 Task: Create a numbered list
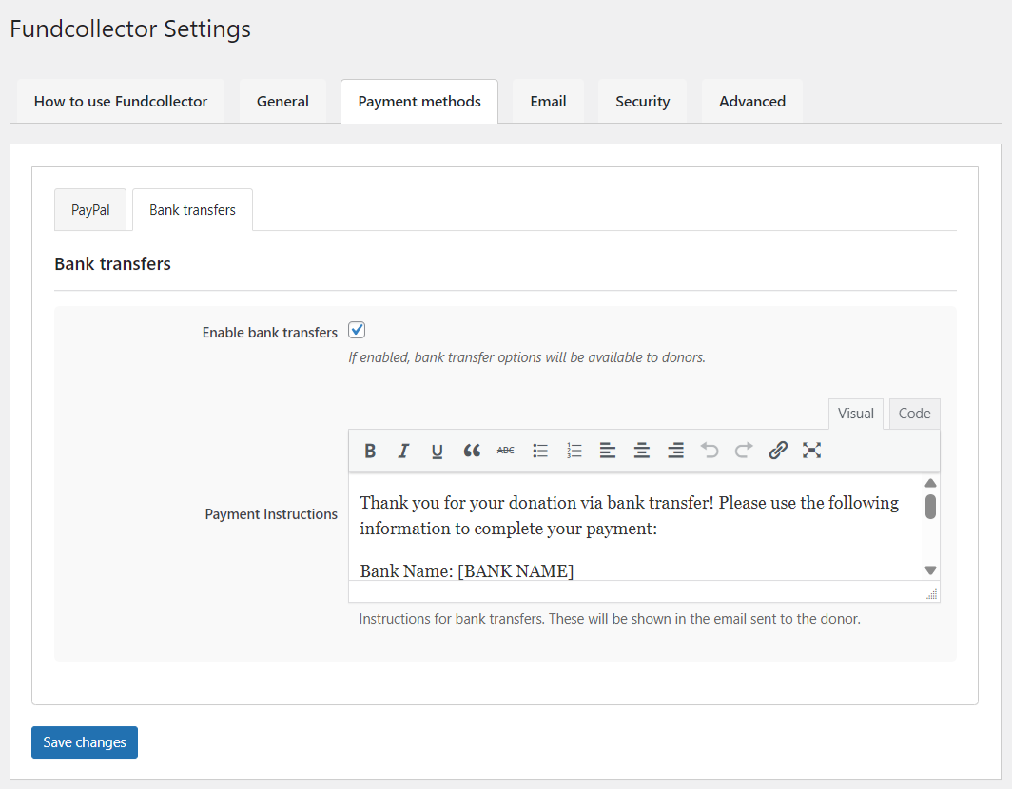point(574,451)
